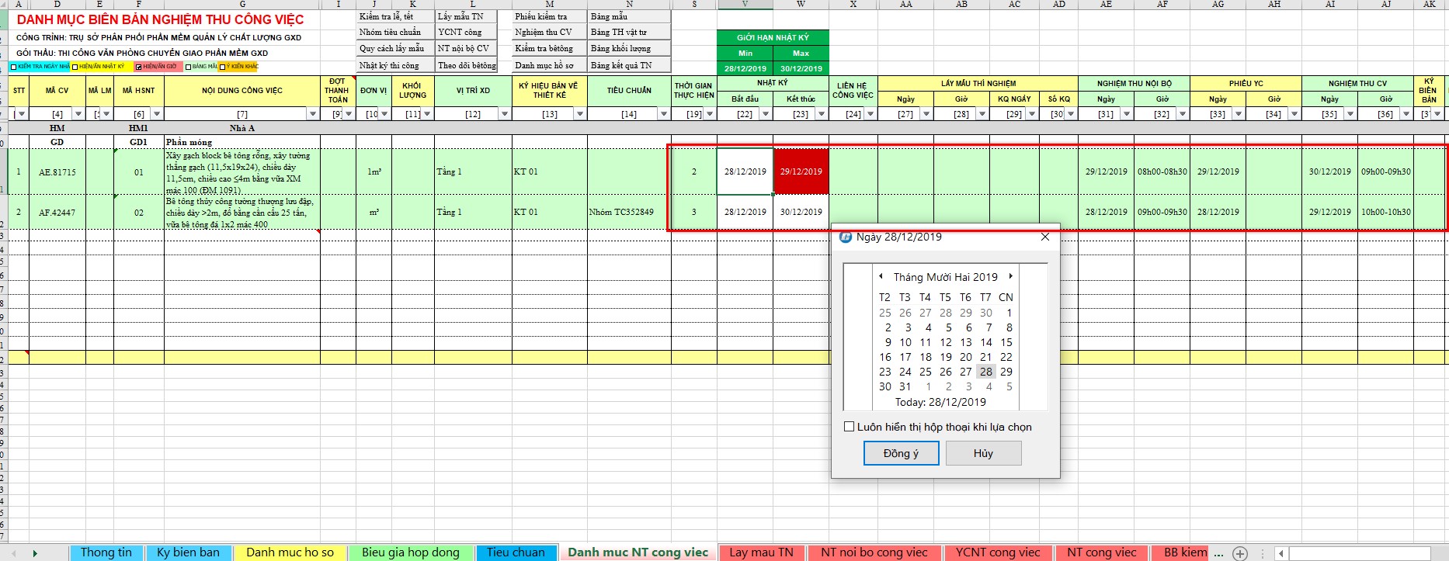Open filter dropdown for TIÊU CHUẨN column
Screen dimensions: 1449x561
663,114
